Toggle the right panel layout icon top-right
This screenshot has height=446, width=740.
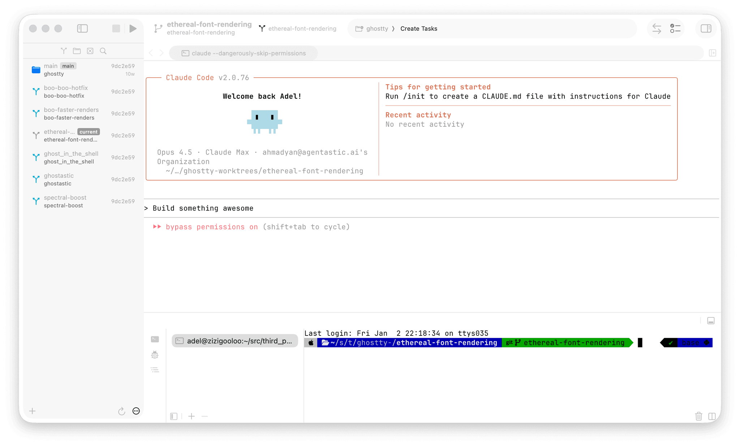pyautogui.click(x=706, y=29)
